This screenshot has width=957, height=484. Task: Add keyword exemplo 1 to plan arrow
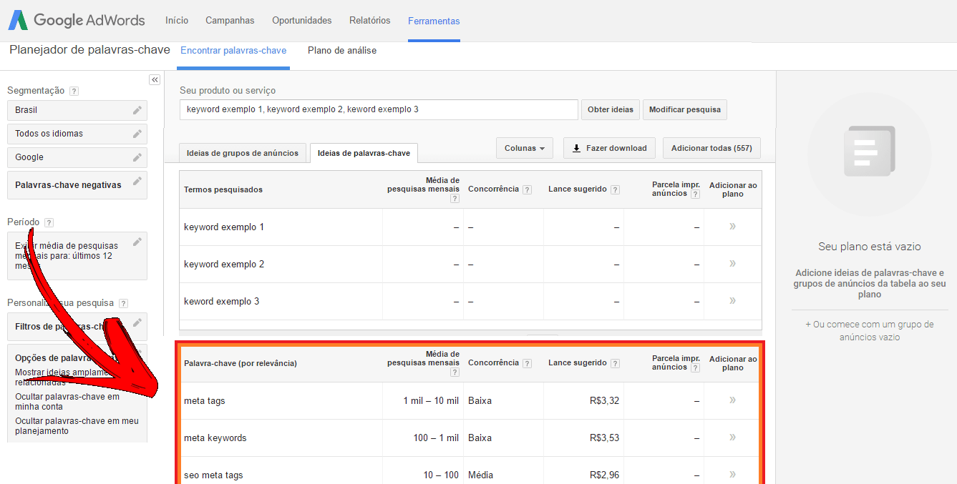coord(732,227)
